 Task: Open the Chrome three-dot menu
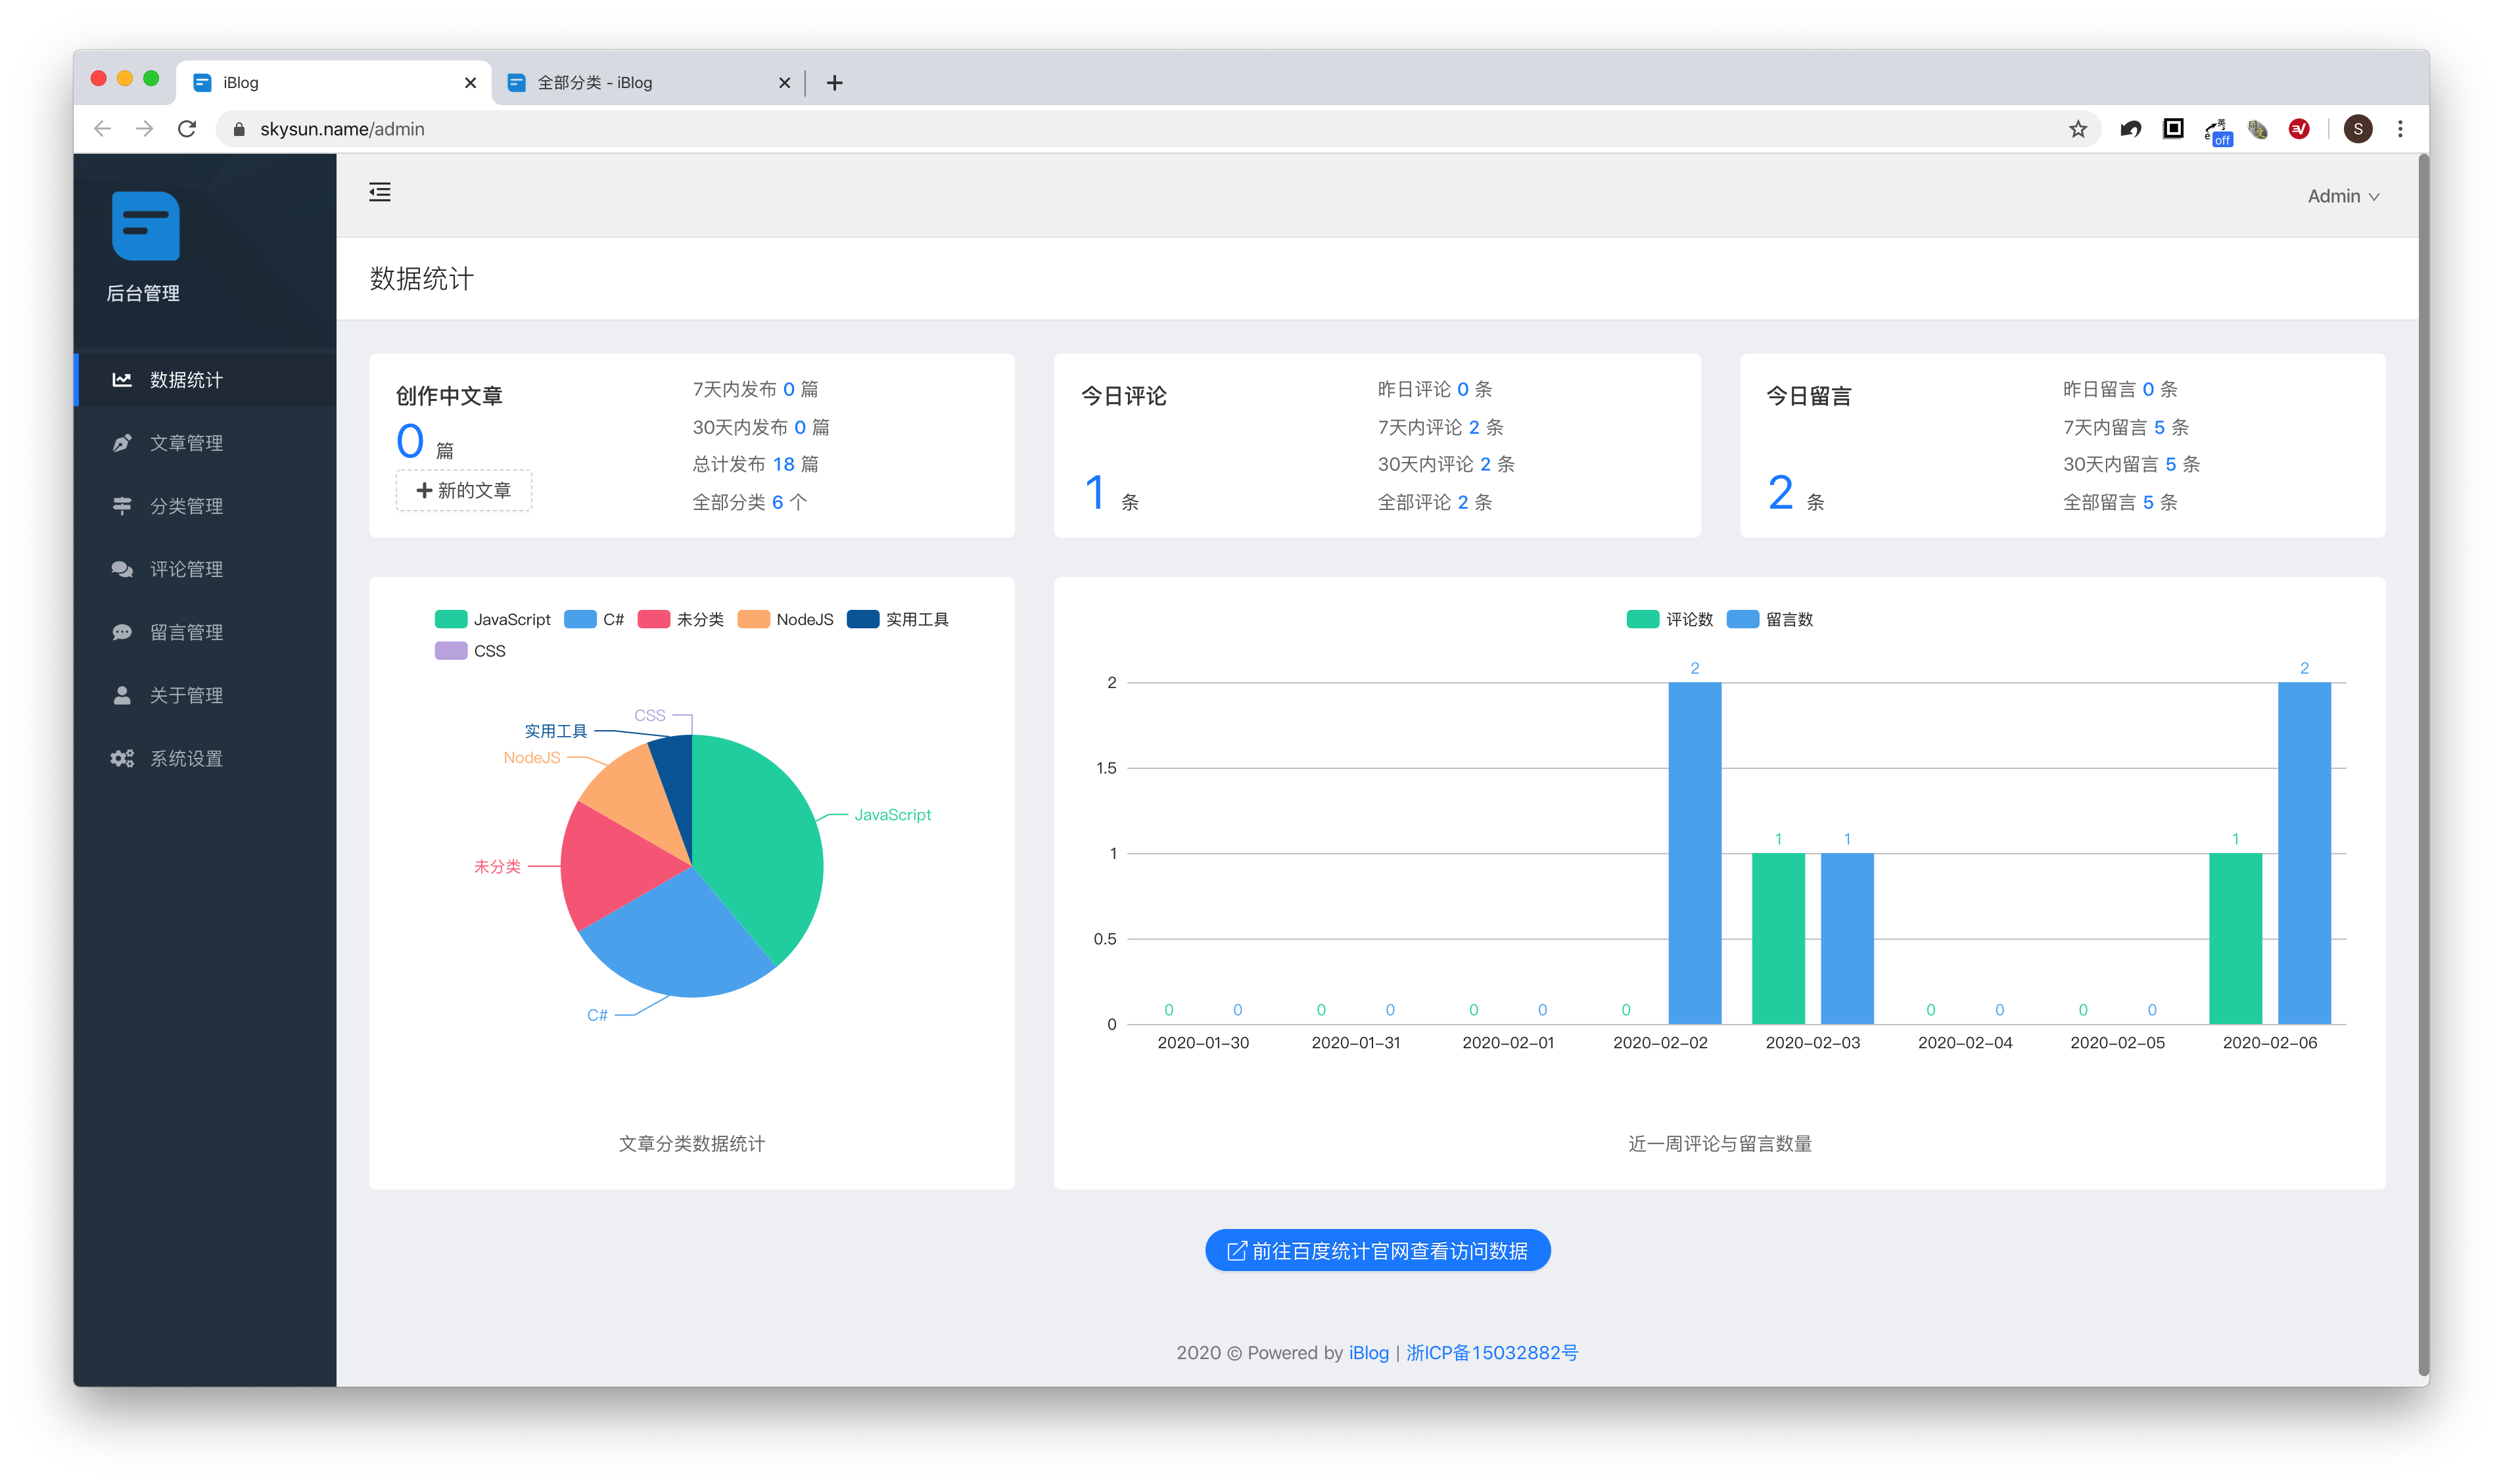[x=2400, y=129]
